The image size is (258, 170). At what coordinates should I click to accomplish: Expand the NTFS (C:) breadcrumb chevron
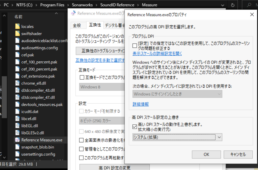(36, 5)
